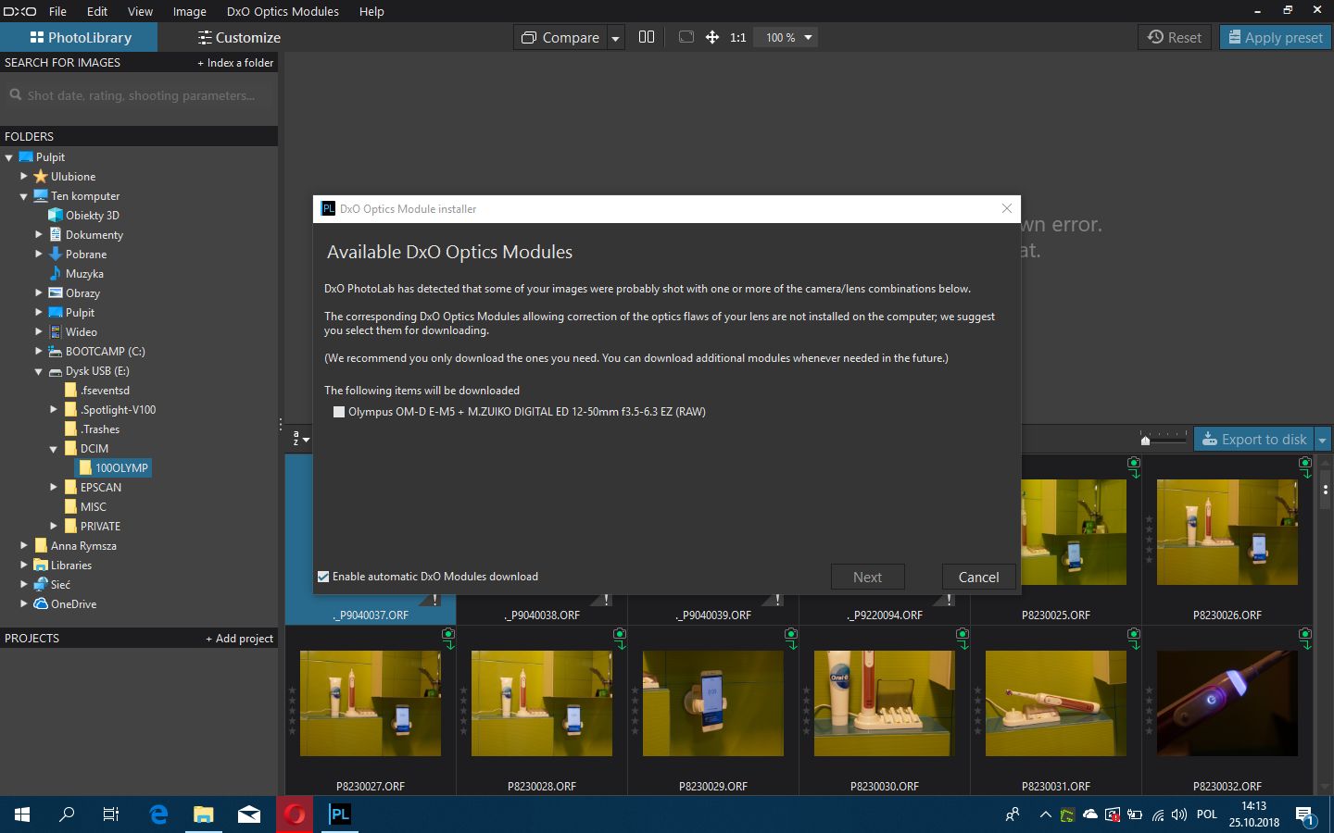Click the fit-to-screen icon

click(686, 37)
